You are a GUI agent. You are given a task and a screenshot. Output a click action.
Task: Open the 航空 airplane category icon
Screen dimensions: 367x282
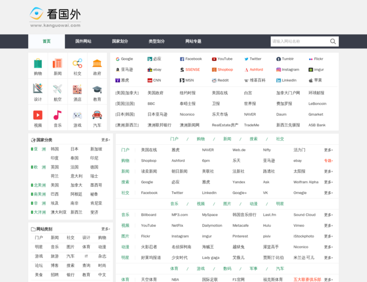[x=58, y=89]
